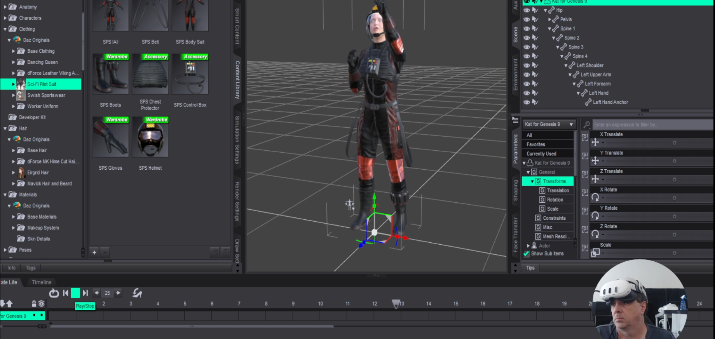
Task: Open the Shaping side tab
Action: pos(516,190)
